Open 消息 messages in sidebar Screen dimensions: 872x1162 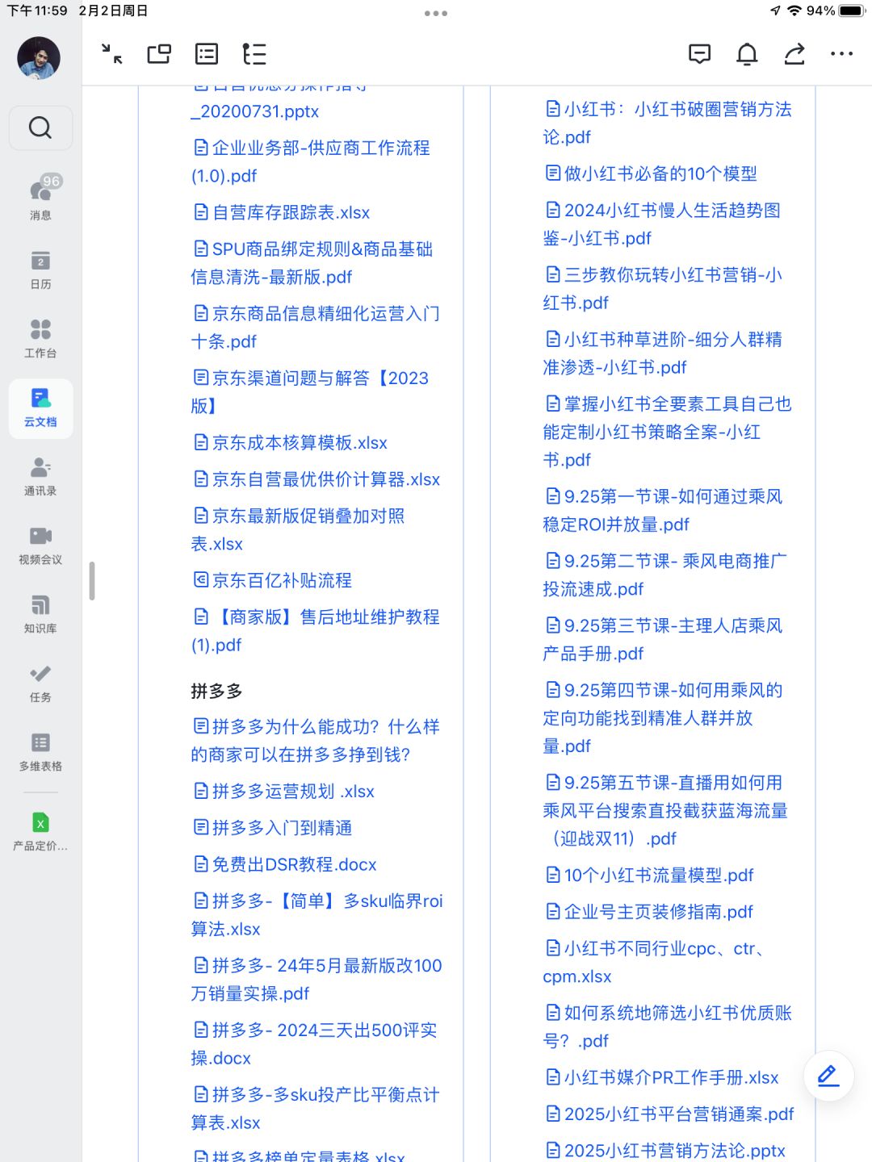point(40,198)
